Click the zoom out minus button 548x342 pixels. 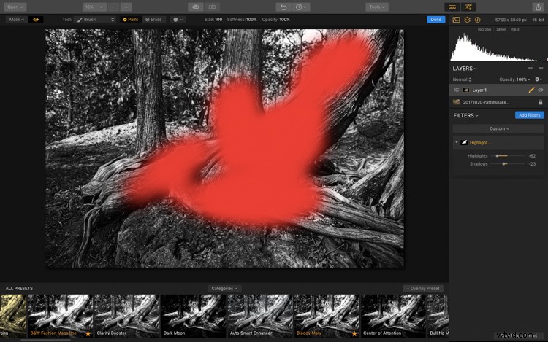pyautogui.click(x=113, y=7)
